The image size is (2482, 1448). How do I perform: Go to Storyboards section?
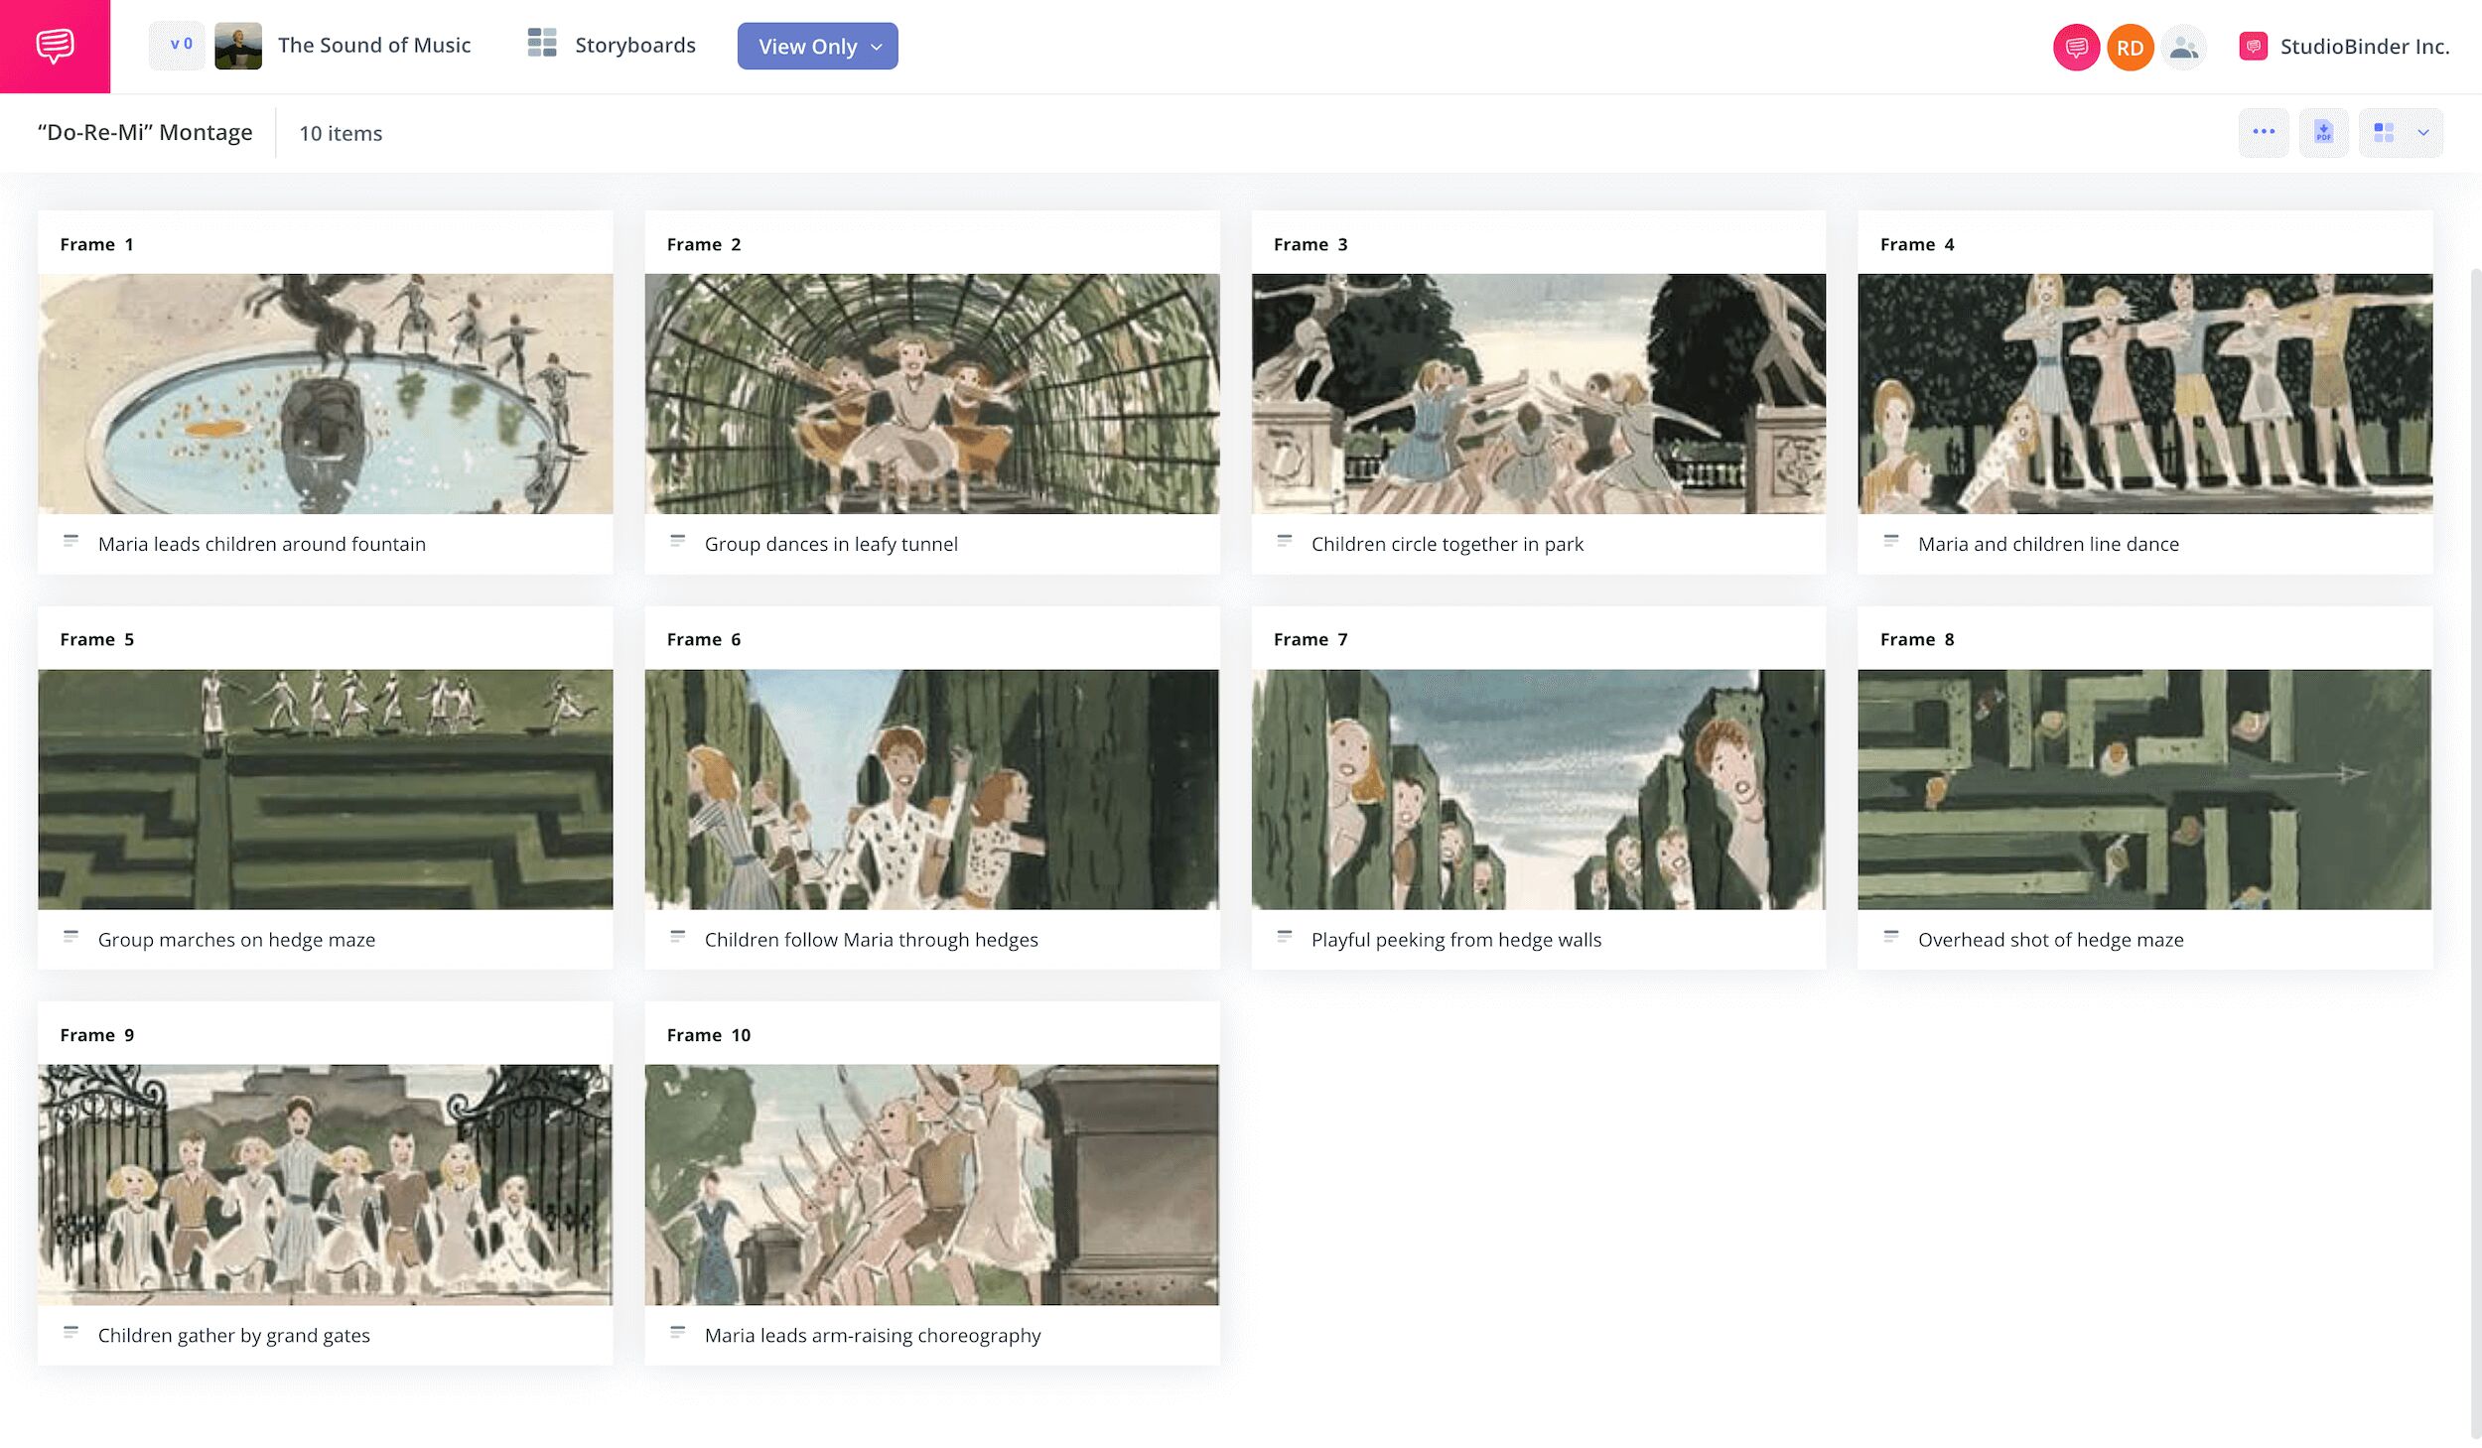[x=634, y=45]
